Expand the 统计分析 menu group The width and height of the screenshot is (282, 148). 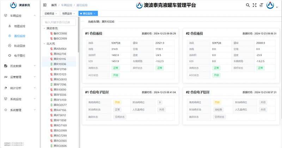point(35,88)
